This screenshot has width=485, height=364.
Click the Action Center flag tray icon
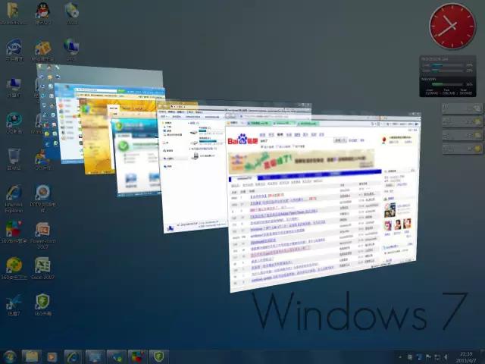click(428, 357)
